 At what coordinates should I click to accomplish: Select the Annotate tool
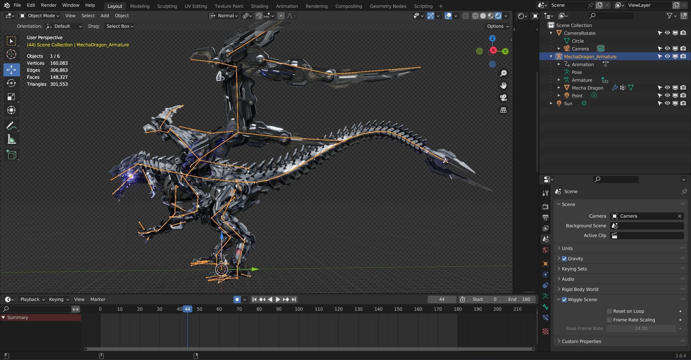point(11,126)
